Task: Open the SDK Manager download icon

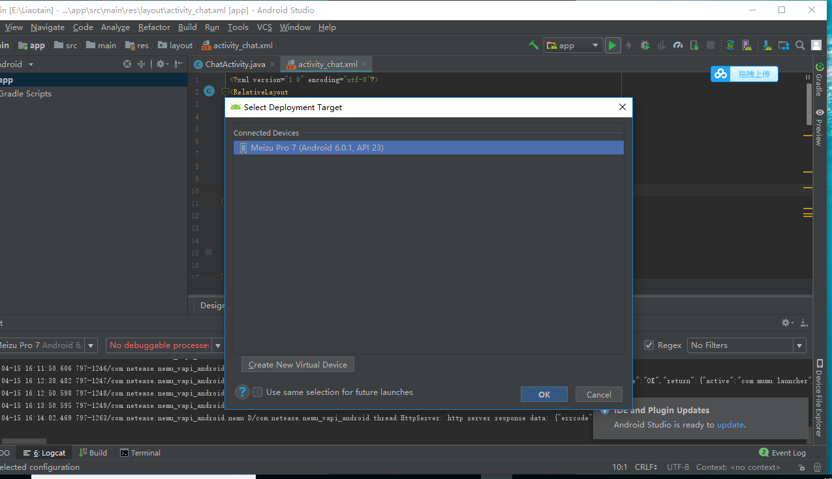Action: click(765, 45)
